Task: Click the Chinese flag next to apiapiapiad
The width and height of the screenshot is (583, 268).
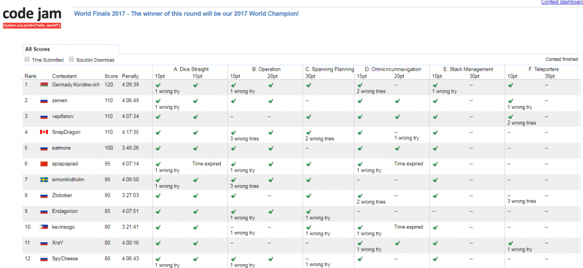Action: (44, 163)
